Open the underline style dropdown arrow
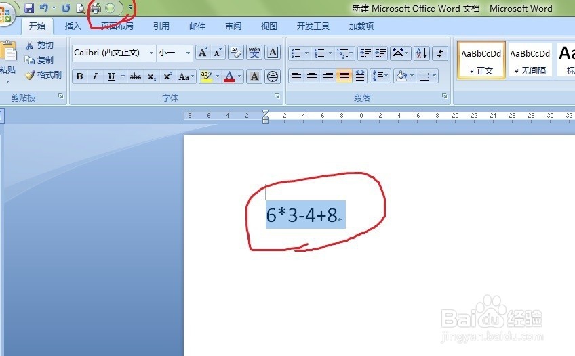Viewport: 575px width, 356px height. (123, 76)
